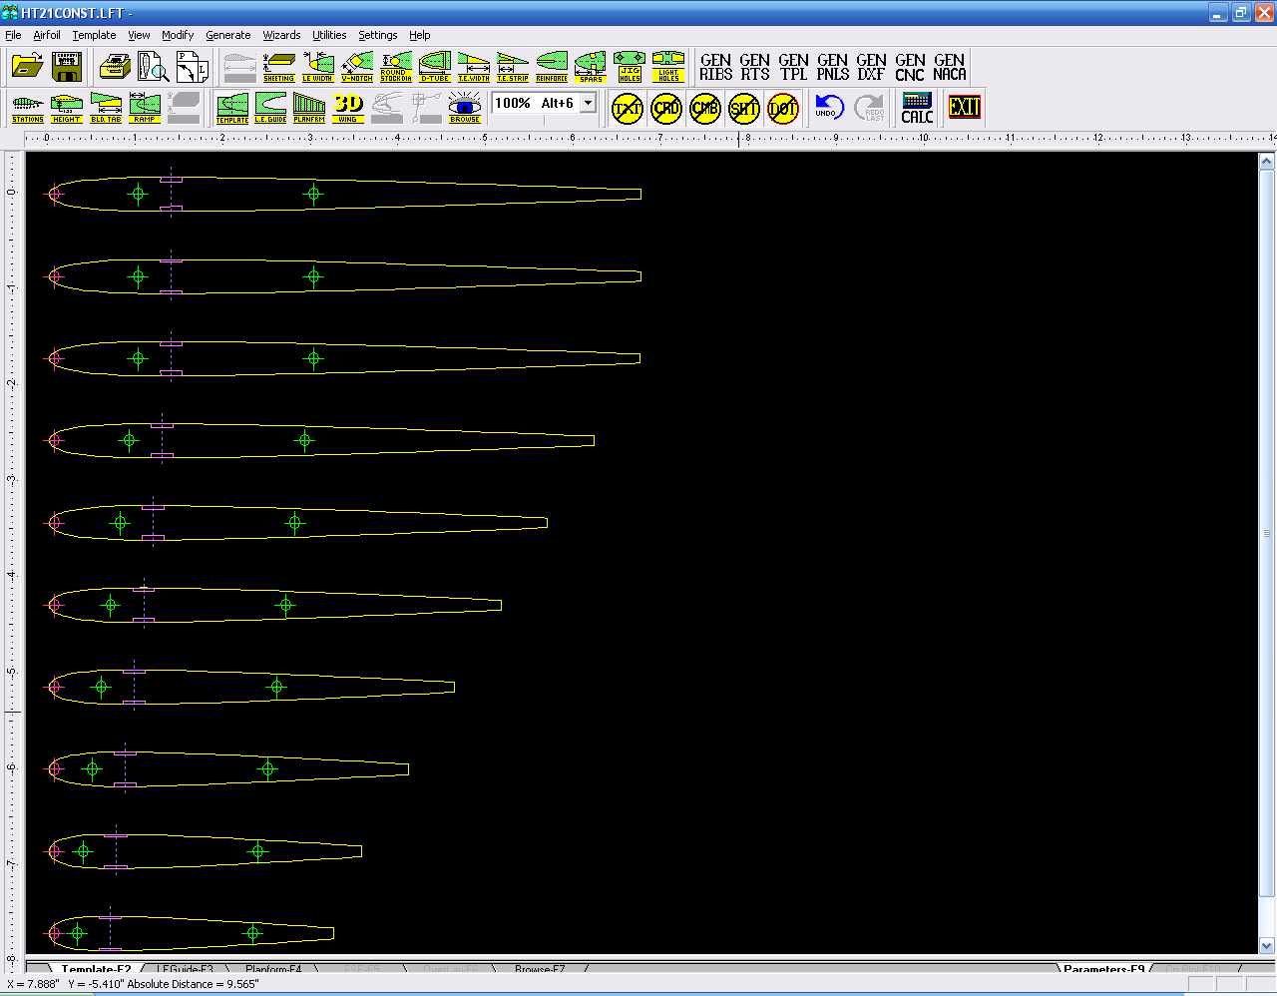Open the View menu
This screenshot has height=996, width=1277.
click(x=139, y=35)
